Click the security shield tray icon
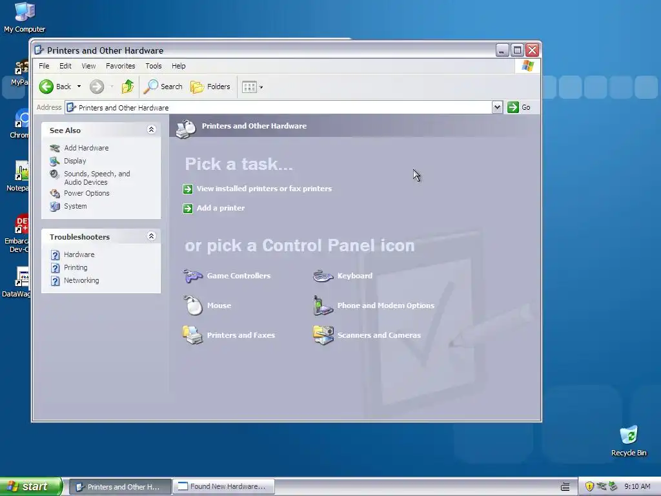 pyautogui.click(x=589, y=486)
